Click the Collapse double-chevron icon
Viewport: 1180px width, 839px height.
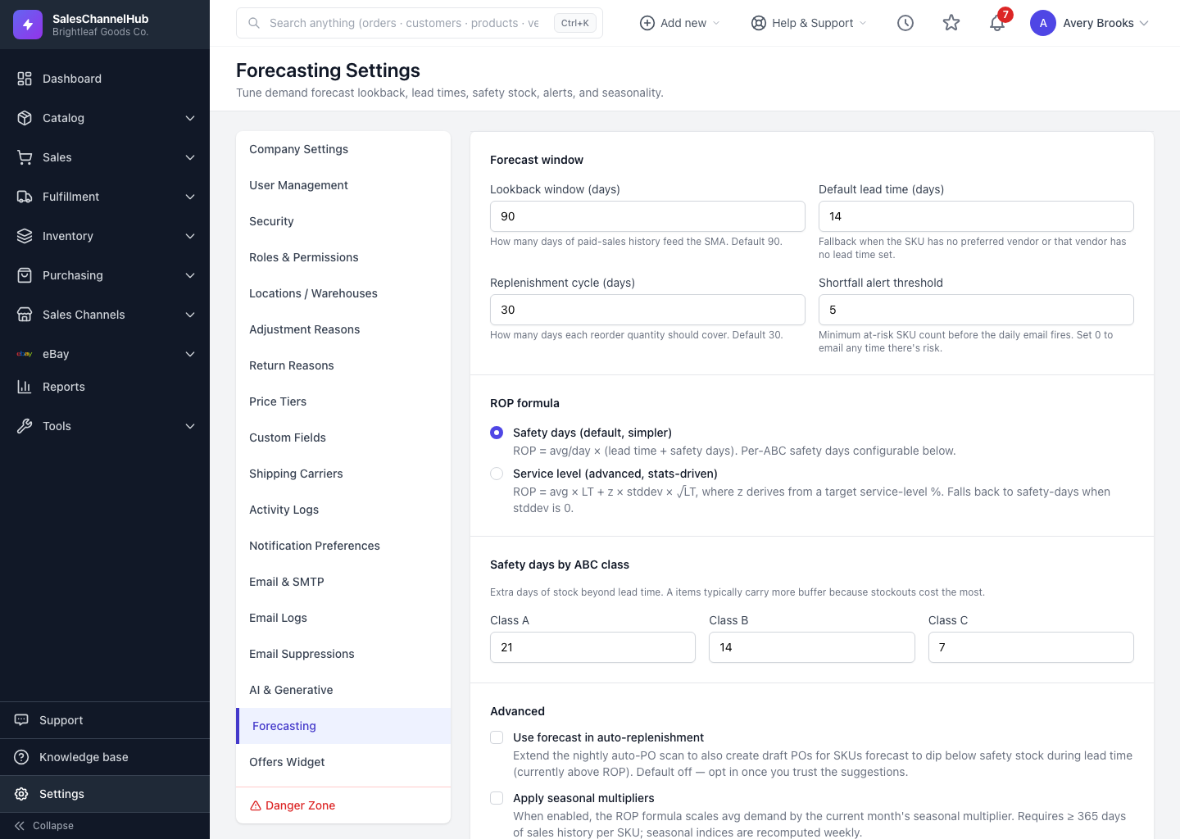tap(20, 826)
